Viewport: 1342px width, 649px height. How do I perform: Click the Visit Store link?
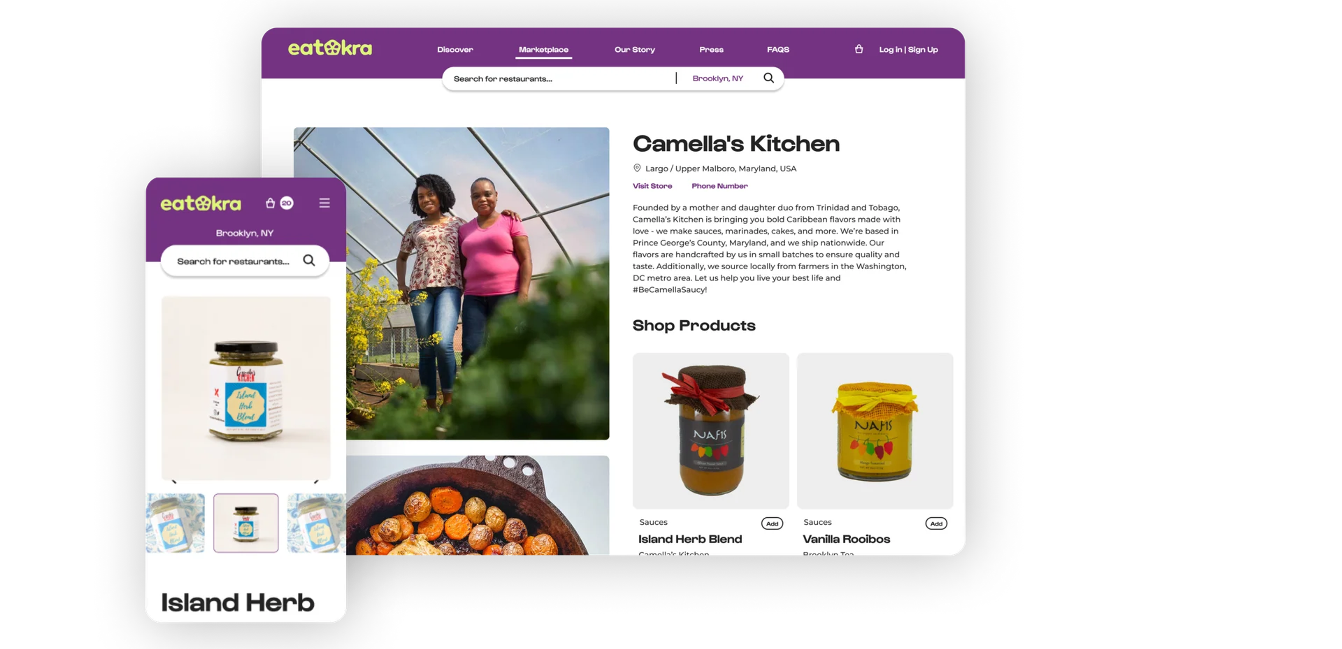[652, 186]
